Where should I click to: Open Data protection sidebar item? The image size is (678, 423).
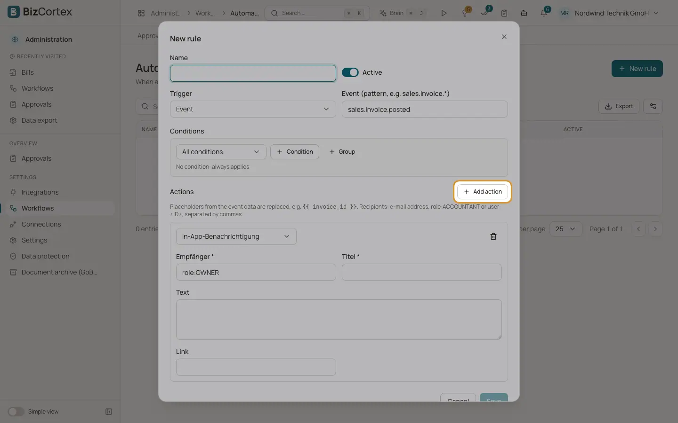pos(45,256)
